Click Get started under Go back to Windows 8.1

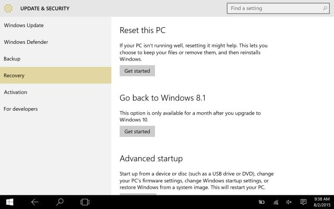coord(137,131)
